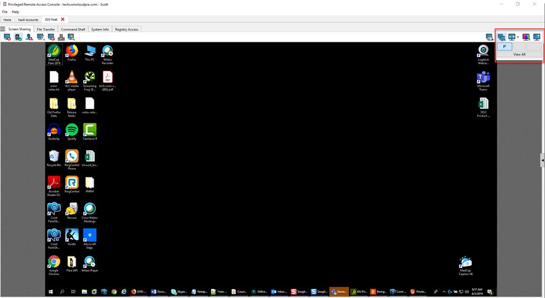This screenshot has width=545, height=298.
Task: Click Recycle Bin on remote desktop
Action: tap(54, 158)
